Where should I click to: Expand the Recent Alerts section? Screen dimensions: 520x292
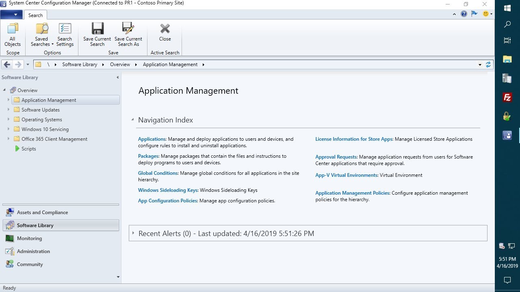tap(133, 233)
